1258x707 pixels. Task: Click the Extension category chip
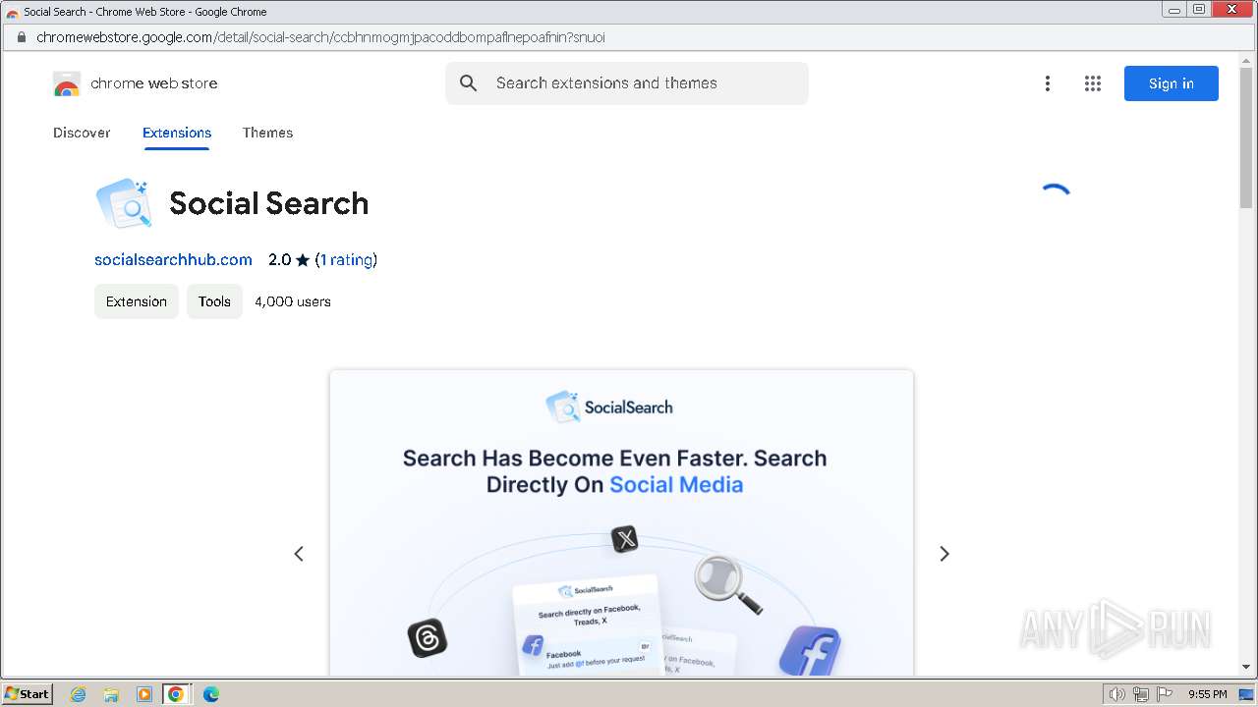[137, 301]
